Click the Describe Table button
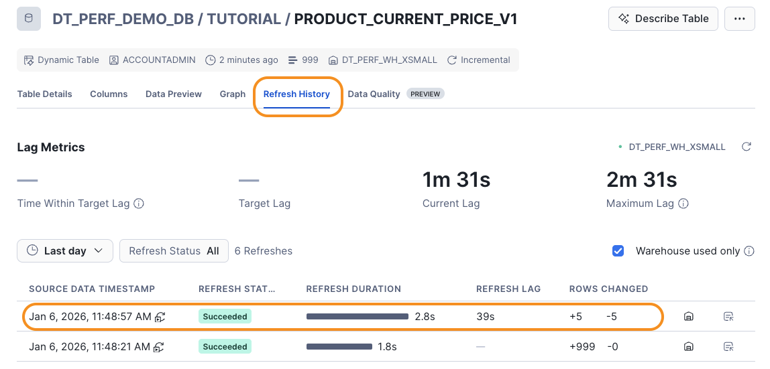The width and height of the screenshot is (770, 369). tap(663, 19)
